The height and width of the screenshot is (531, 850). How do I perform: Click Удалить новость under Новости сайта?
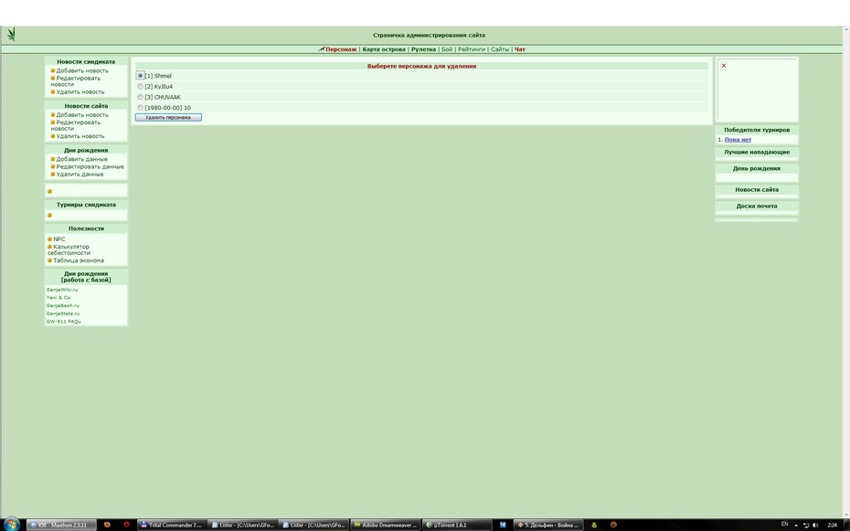pyautogui.click(x=80, y=136)
